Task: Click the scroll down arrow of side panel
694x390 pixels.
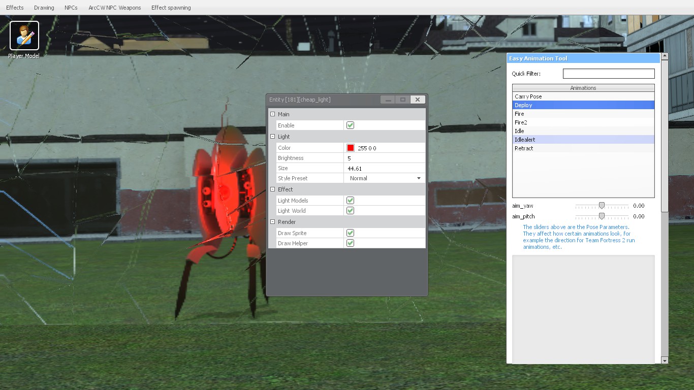Action: (665, 361)
